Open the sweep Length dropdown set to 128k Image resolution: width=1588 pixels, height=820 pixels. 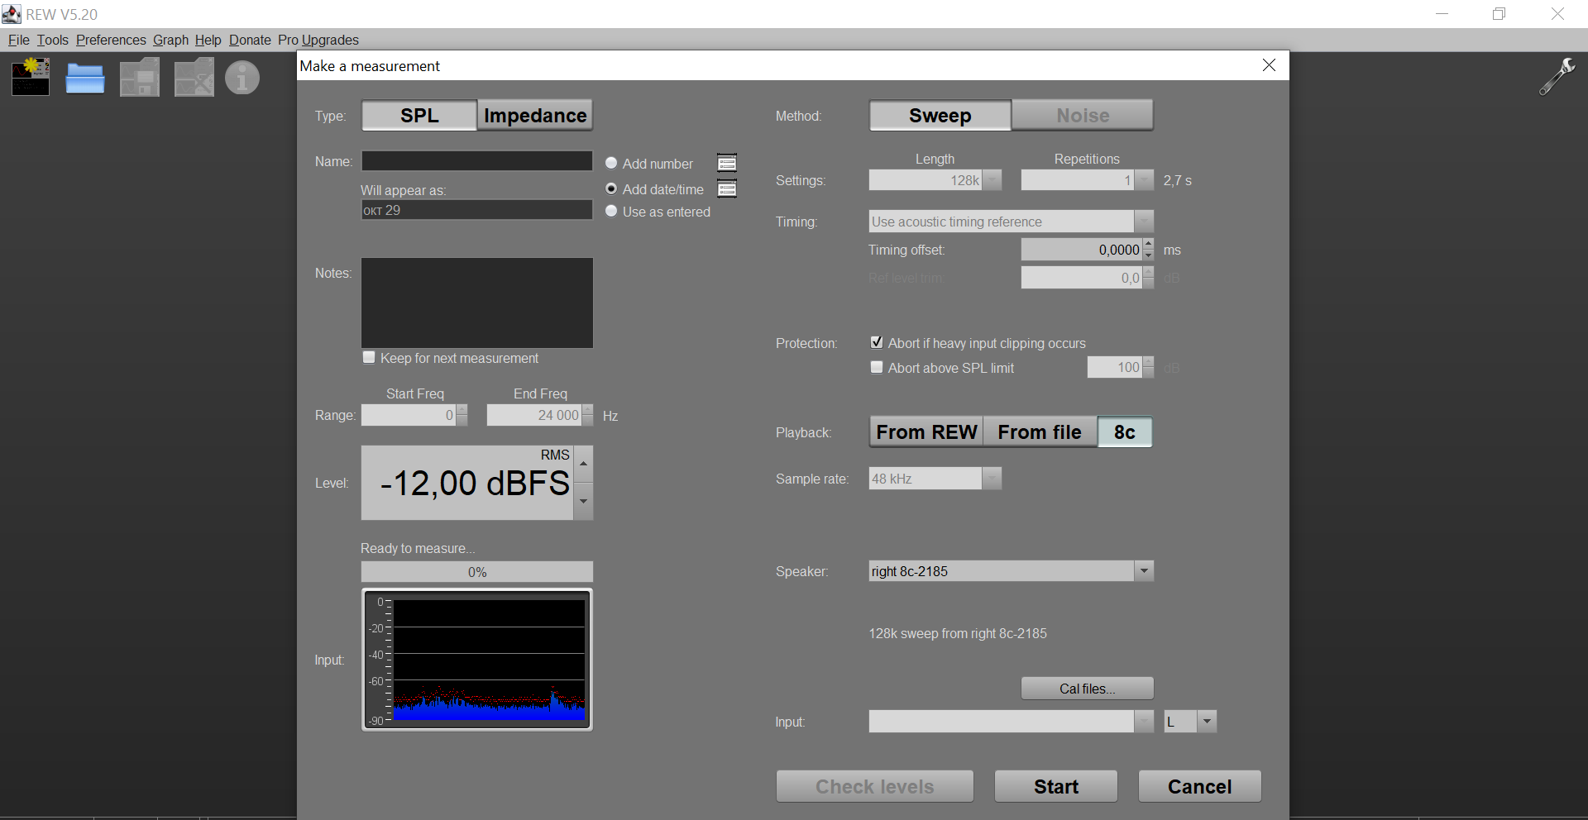coord(992,180)
